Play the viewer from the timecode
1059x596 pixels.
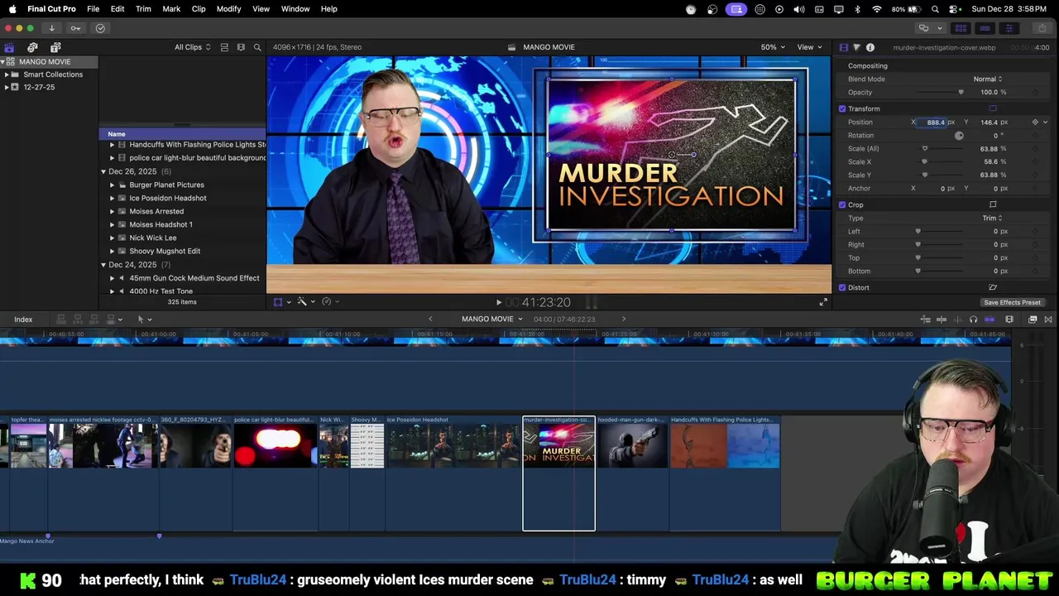498,302
